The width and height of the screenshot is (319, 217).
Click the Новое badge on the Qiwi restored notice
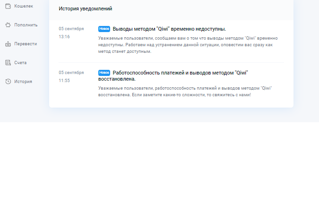[x=104, y=73]
